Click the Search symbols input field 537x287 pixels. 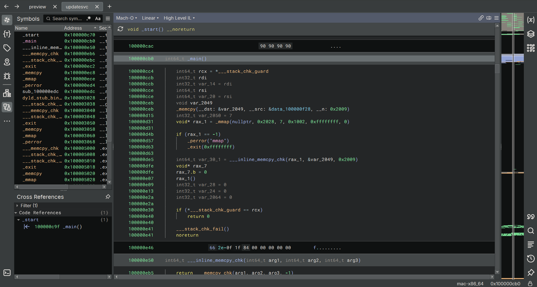67,18
